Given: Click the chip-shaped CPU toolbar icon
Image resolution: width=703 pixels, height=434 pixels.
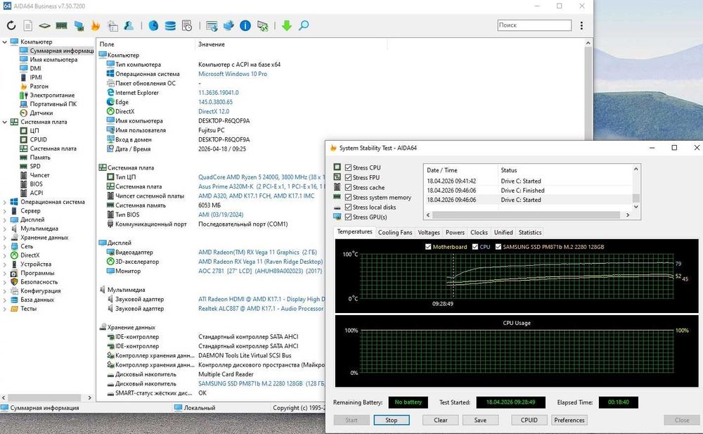Looking at the screenshot, I should (44, 25).
